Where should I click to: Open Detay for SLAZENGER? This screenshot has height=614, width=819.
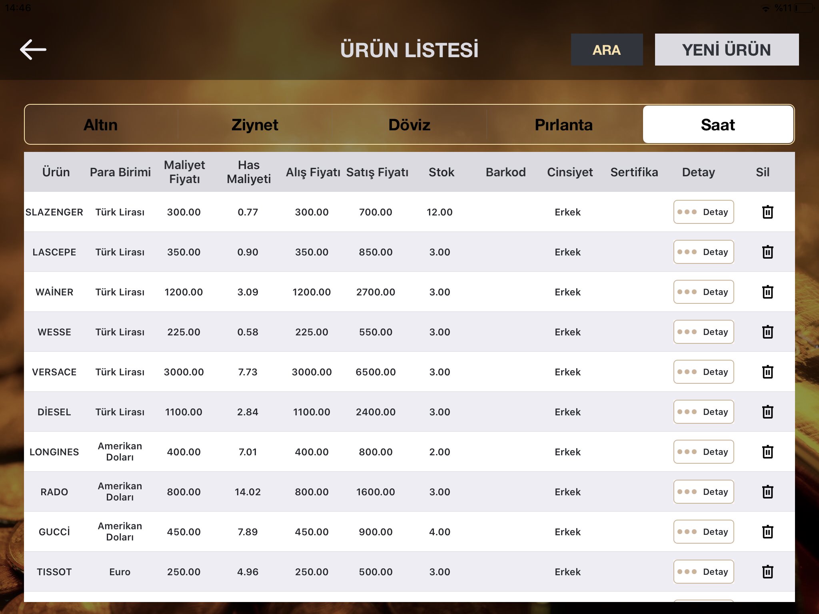[703, 212]
